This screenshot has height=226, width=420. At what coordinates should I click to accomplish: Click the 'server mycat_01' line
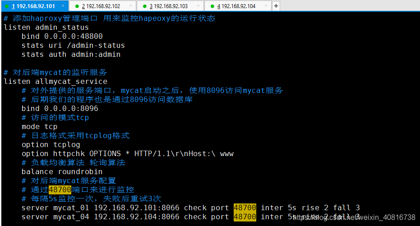(x=191, y=208)
